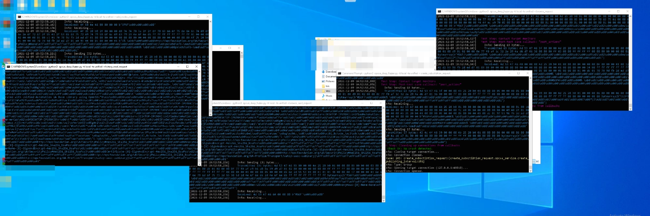Click scroll-up arrow in history_read_request window

199,71
